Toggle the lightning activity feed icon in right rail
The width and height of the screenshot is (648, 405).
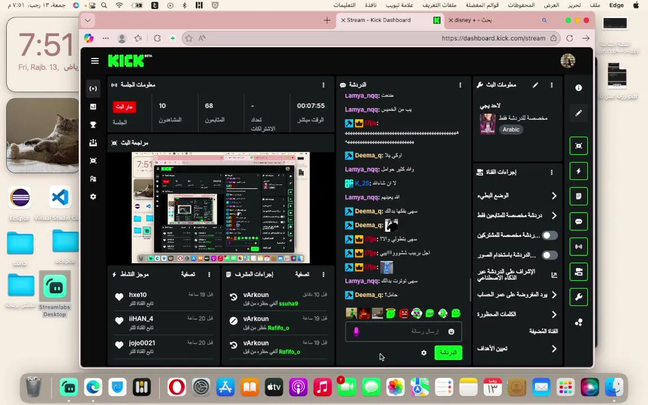[x=579, y=171]
